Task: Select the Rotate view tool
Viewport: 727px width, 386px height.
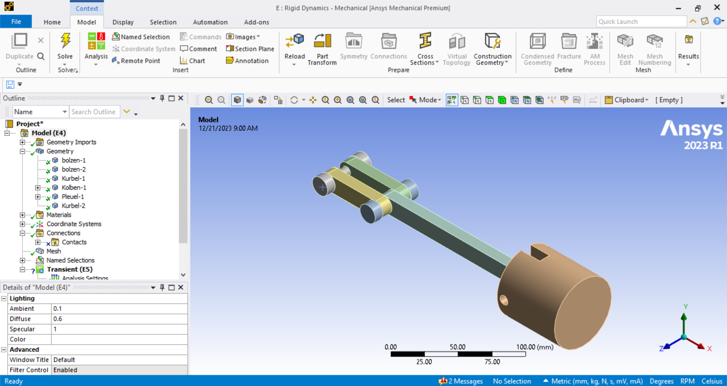Action: [294, 100]
